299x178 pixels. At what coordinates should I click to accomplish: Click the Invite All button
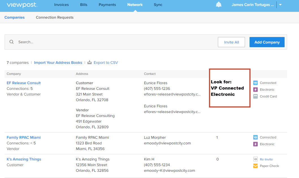231,42
